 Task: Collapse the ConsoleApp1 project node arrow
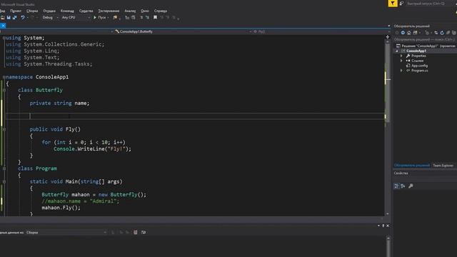pyautogui.click(x=397, y=51)
